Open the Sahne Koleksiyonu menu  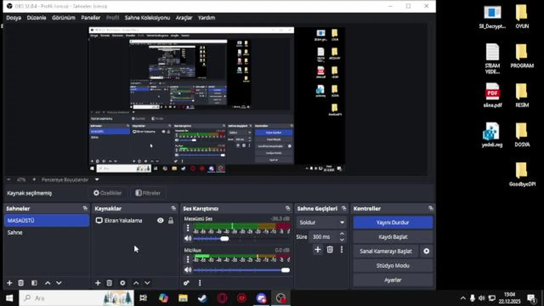tap(147, 18)
